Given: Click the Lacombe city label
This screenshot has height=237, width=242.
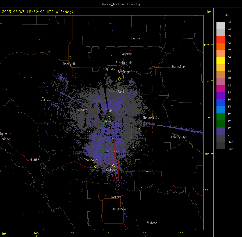Looking at the screenshot, I should tap(126, 54).
